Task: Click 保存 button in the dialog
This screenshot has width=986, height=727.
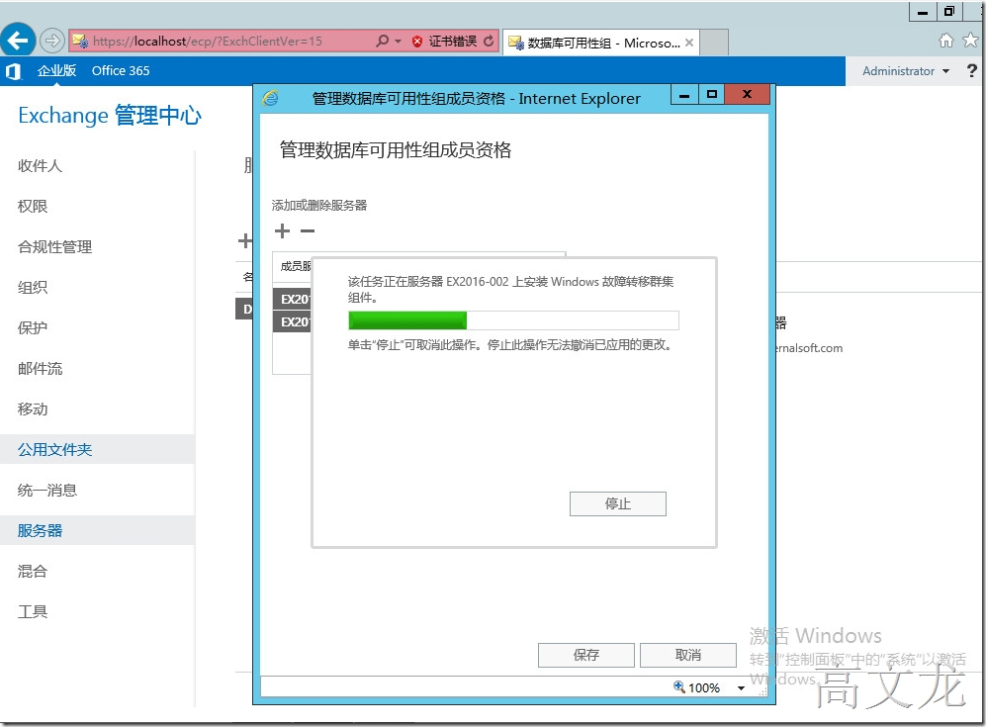Action: [x=586, y=655]
